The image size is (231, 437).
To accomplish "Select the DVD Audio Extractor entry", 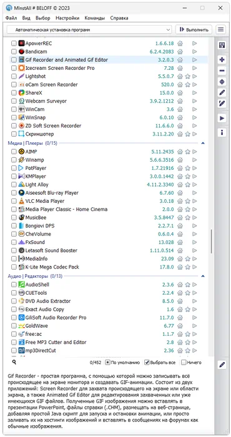I will [109, 302].
